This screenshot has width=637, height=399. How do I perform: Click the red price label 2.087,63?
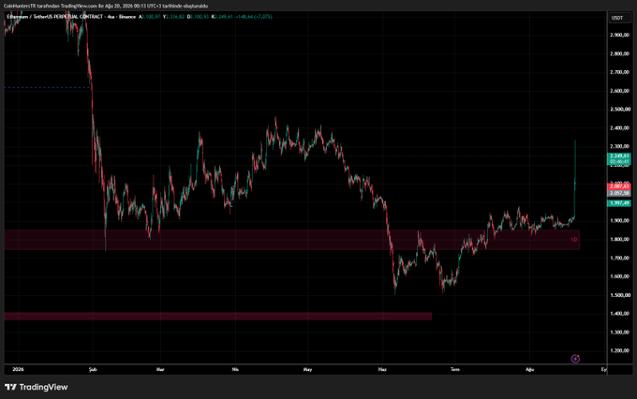(x=618, y=186)
